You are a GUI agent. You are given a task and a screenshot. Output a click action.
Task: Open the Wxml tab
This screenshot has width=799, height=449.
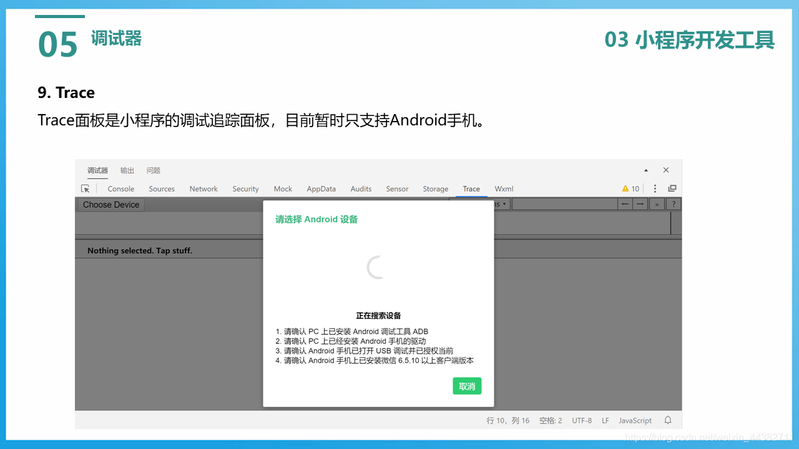[504, 189]
